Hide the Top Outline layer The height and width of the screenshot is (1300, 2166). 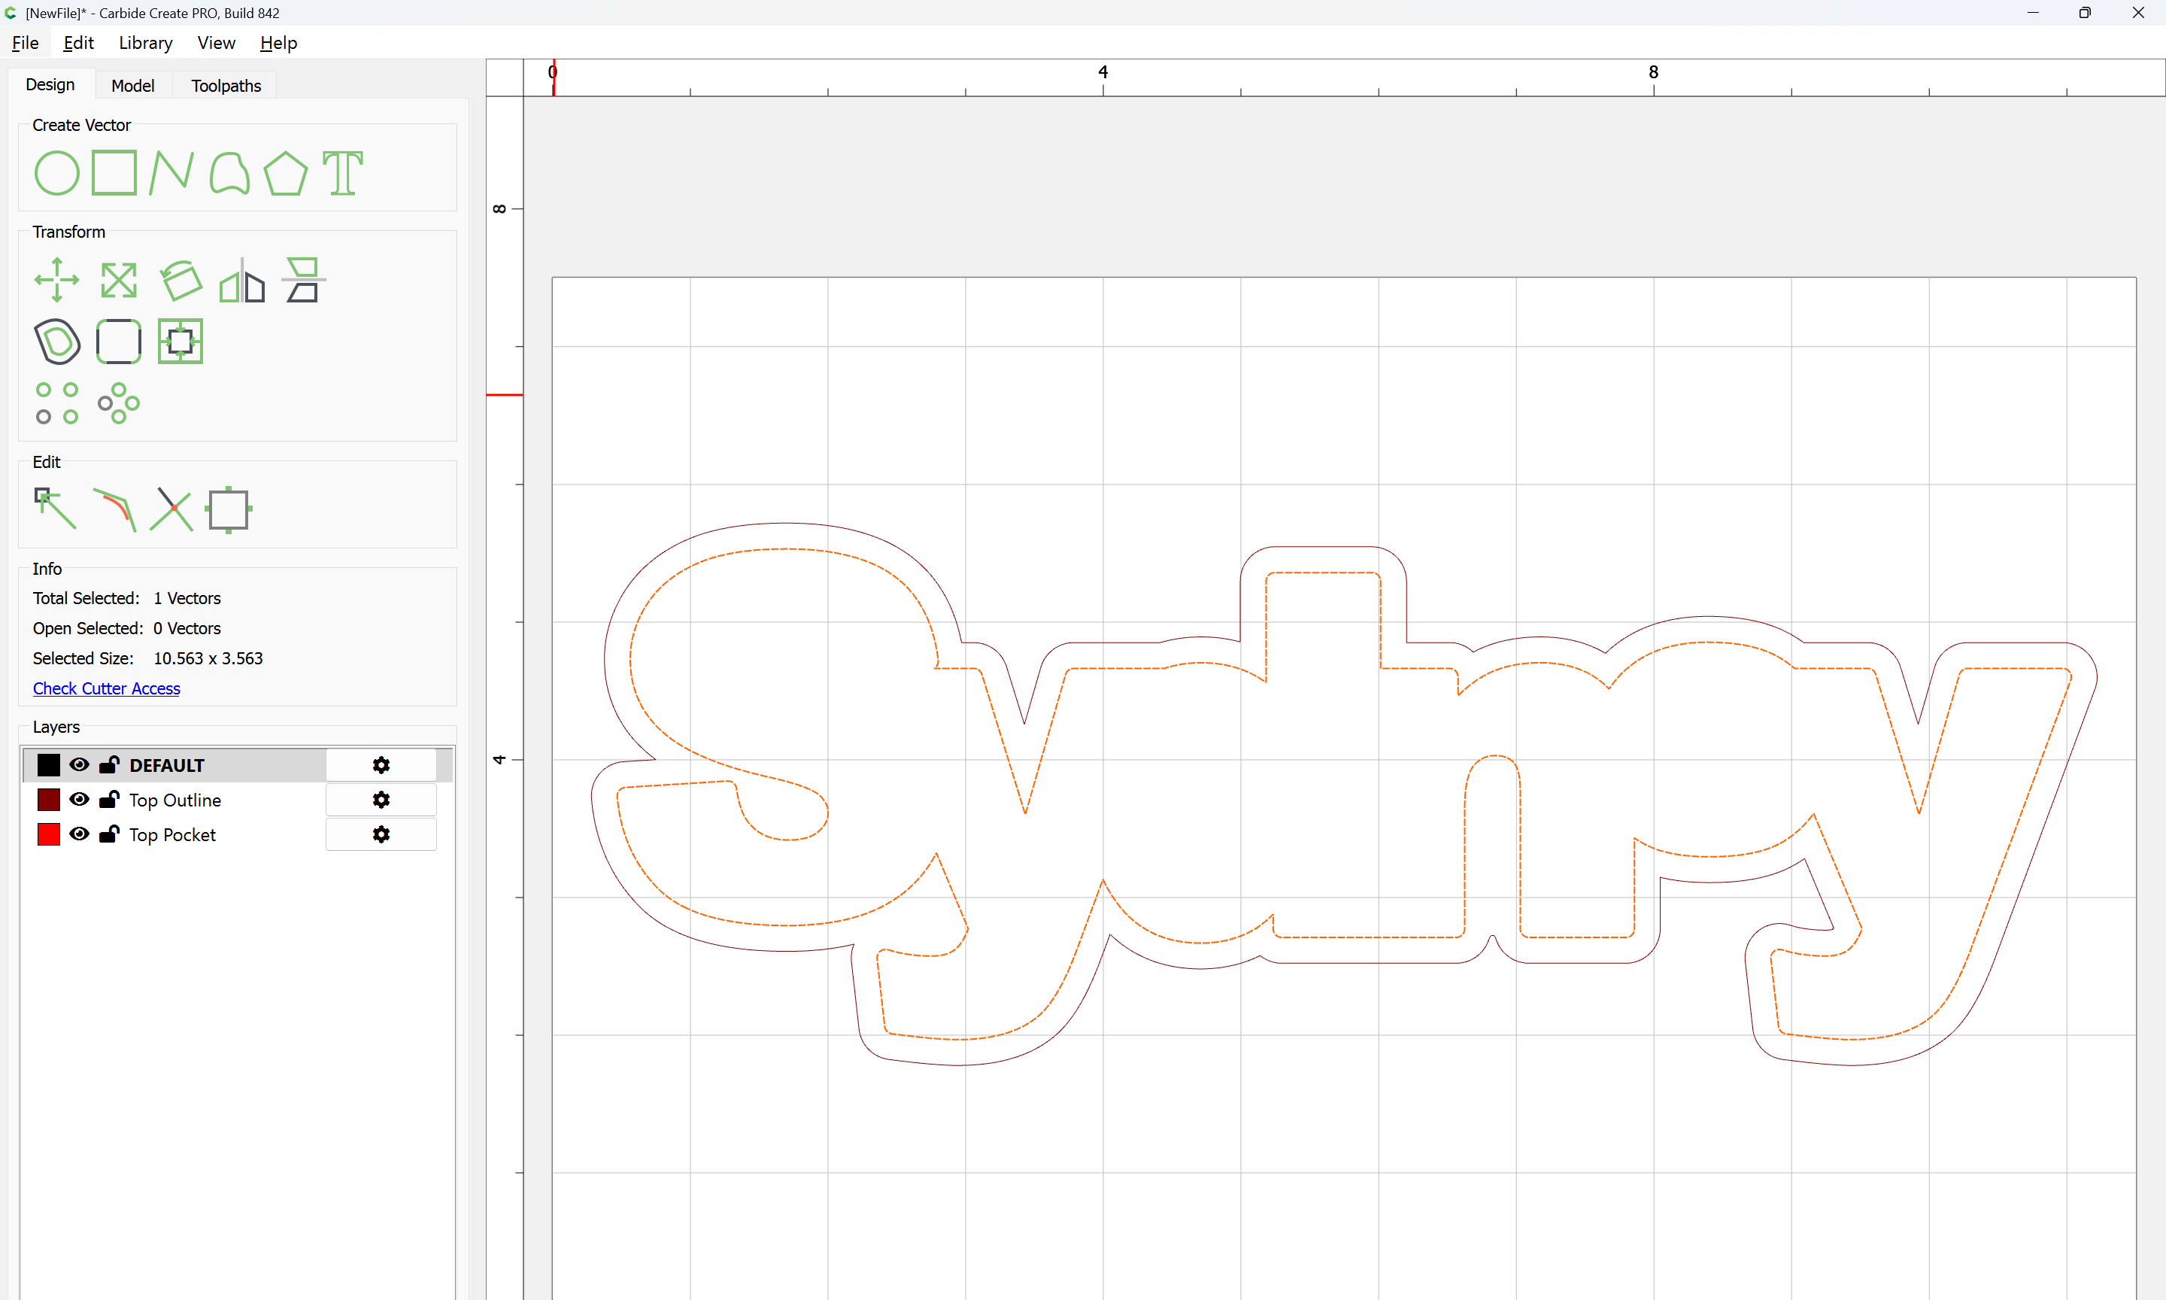tap(80, 799)
